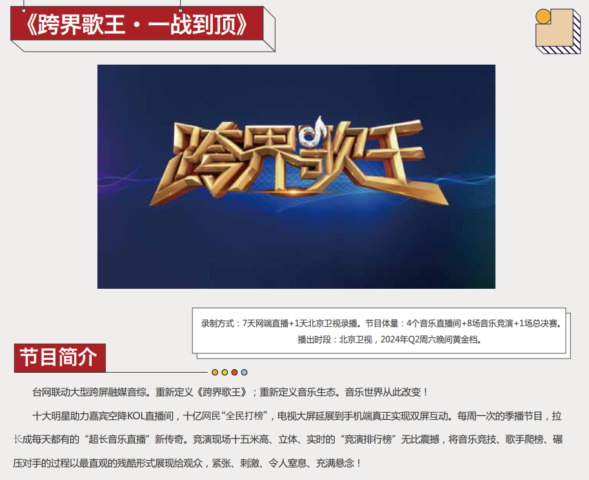589x480 pixels.
Task: Click the red 《跨界歌王·一战到顶》 title banner
Action: pyautogui.click(x=137, y=23)
